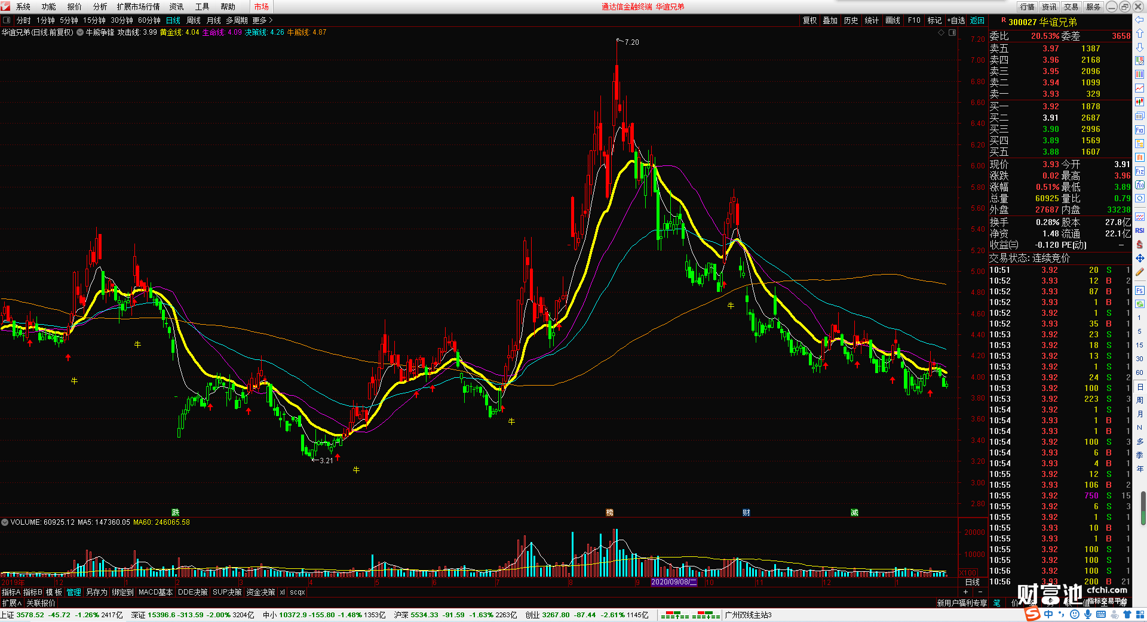Open the VOLUME indicator dropdown circle
The height and width of the screenshot is (622, 1147).
5,522
